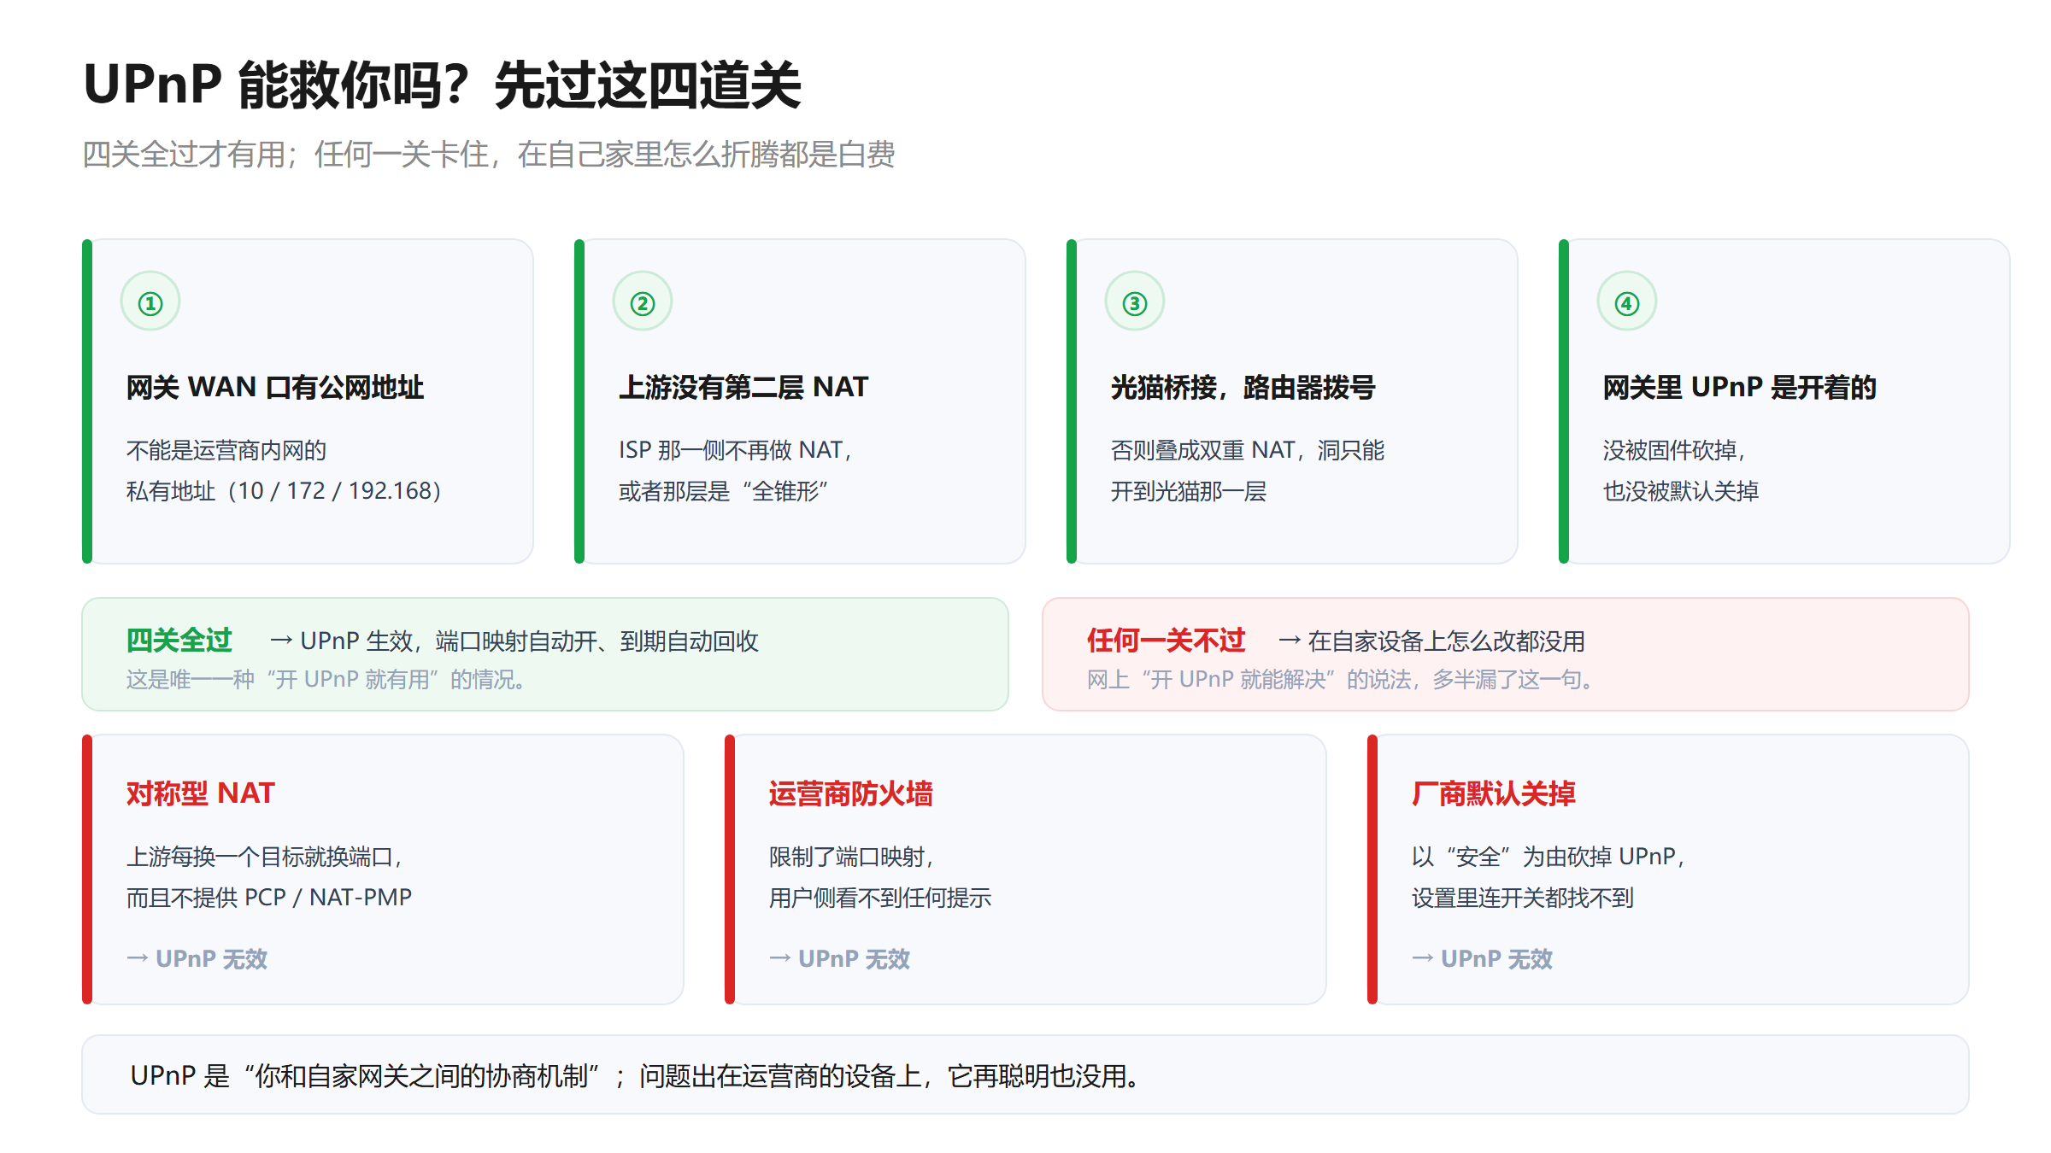Screen dimensions: 2051x1153
Task: Click the line 用户侧看不到任何提示
Action: tap(880, 898)
